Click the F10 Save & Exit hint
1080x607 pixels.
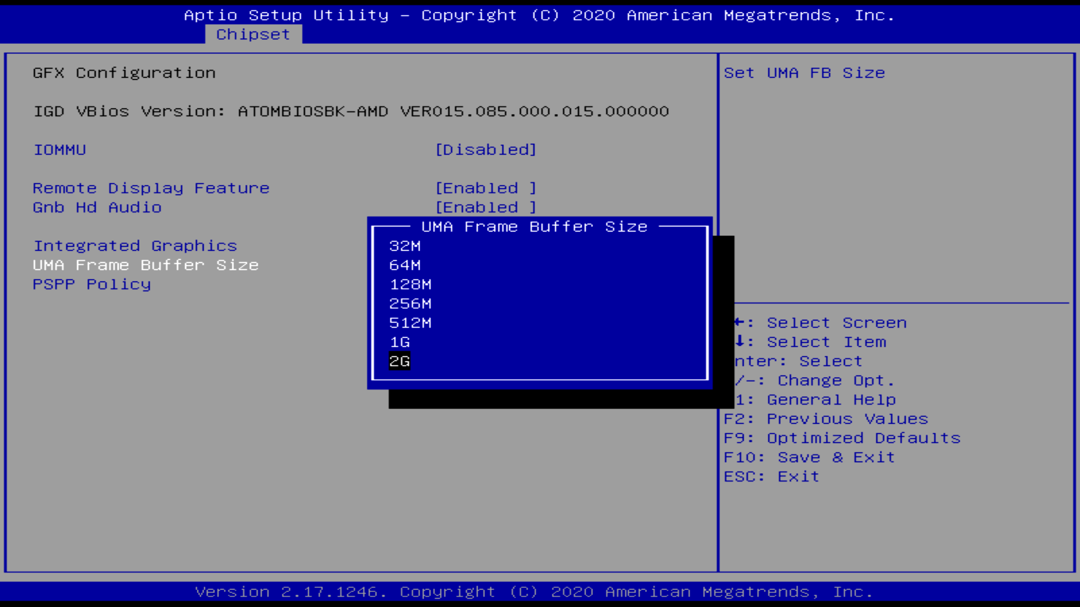[x=809, y=457]
